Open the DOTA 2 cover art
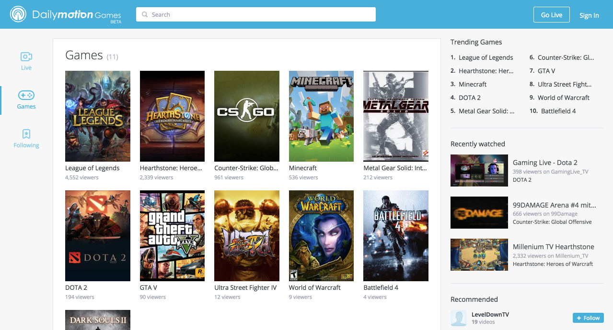Image resolution: width=613 pixels, height=330 pixels. [x=98, y=236]
